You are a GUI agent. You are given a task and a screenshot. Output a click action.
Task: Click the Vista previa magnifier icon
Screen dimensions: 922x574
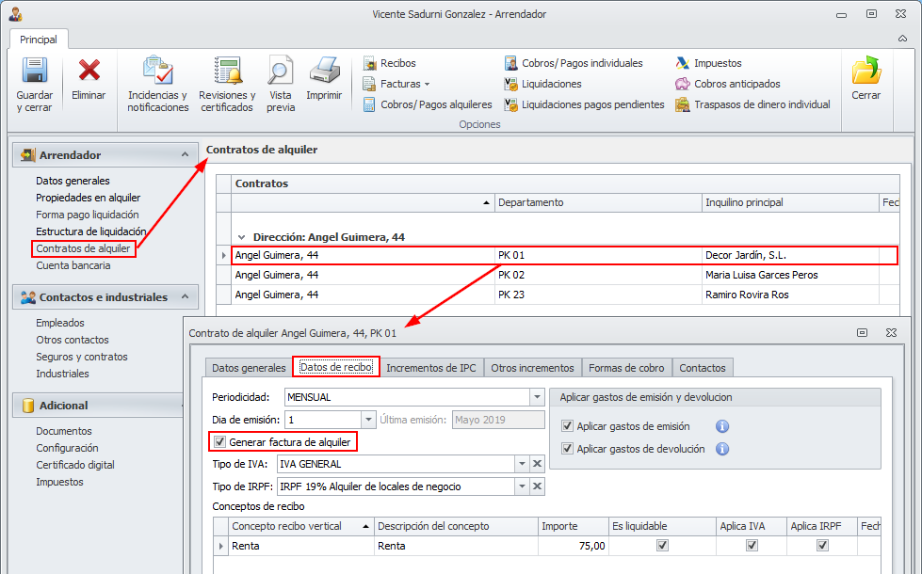click(281, 71)
